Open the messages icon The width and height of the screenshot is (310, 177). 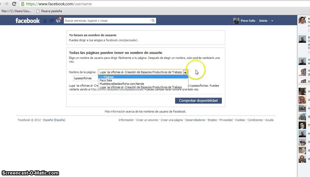pos(52,21)
